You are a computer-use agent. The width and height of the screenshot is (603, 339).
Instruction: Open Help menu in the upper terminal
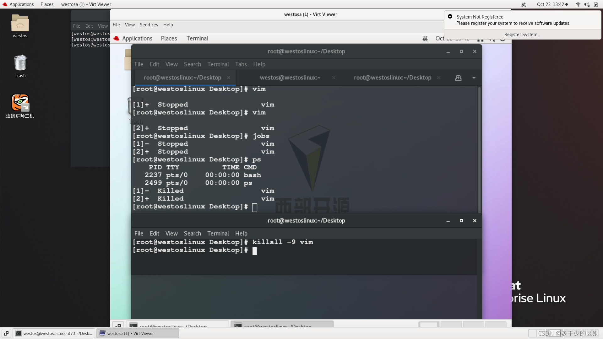coord(259,64)
